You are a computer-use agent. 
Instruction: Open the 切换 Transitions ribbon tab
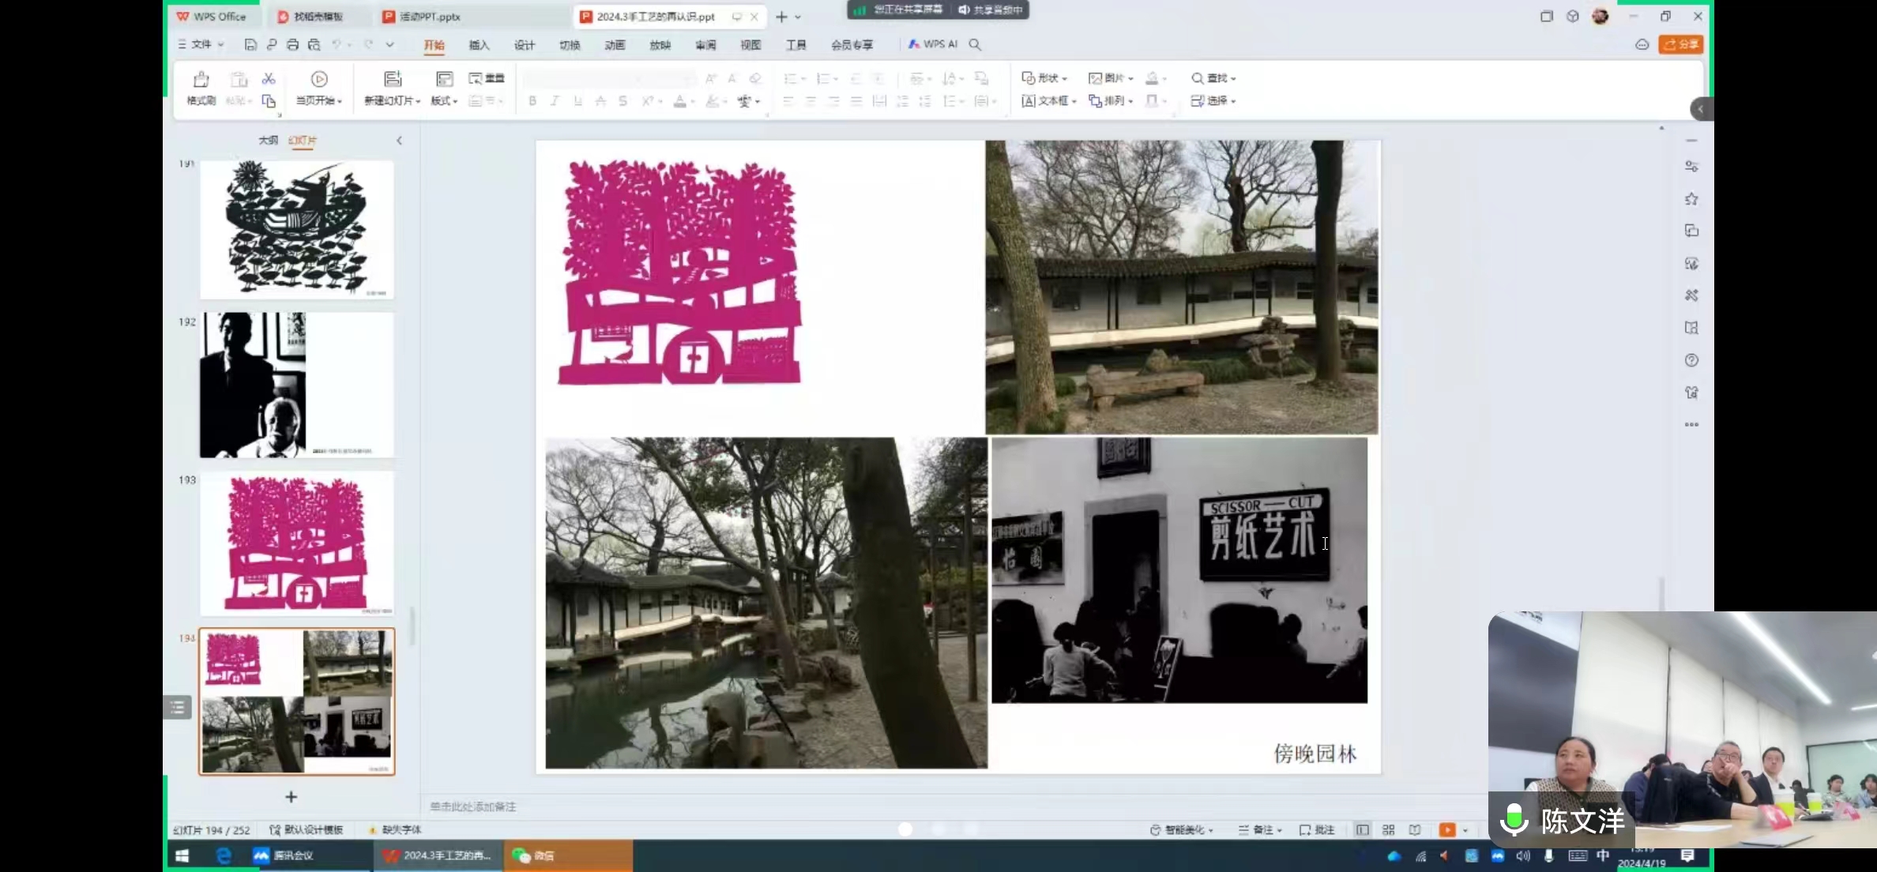570,45
